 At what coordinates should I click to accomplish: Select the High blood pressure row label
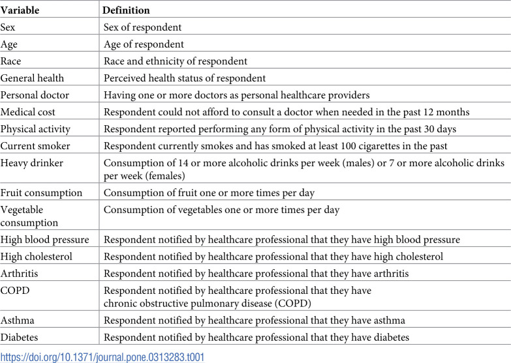pyautogui.click(x=44, y=240)
